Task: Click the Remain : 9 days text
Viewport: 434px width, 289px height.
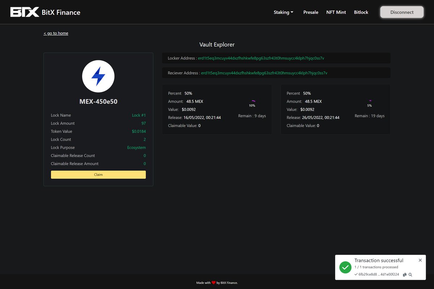Action: (252, 116)
